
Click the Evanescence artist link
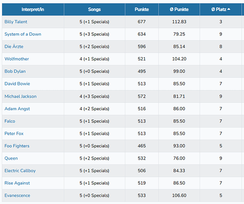[x=17, y=195]
